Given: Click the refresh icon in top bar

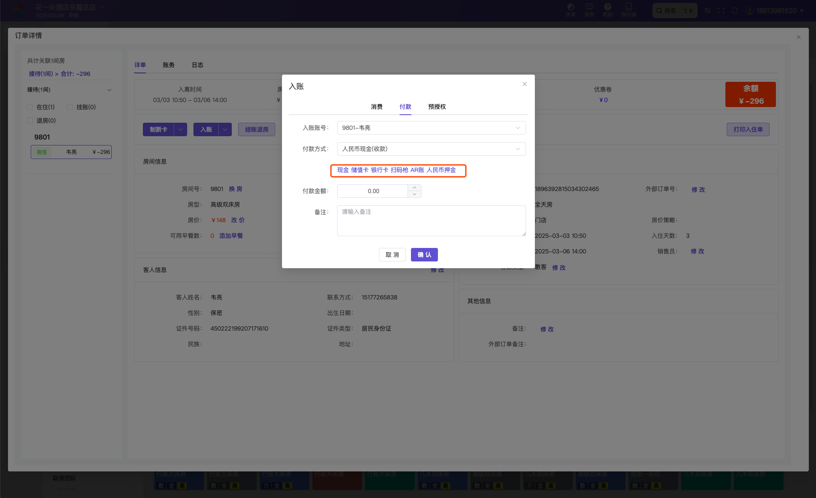Looking at the screenshot, I should coord(735,11).
